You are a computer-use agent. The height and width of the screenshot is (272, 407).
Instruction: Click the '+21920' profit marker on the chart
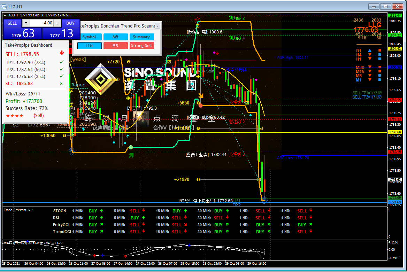[x=182, y=179]
